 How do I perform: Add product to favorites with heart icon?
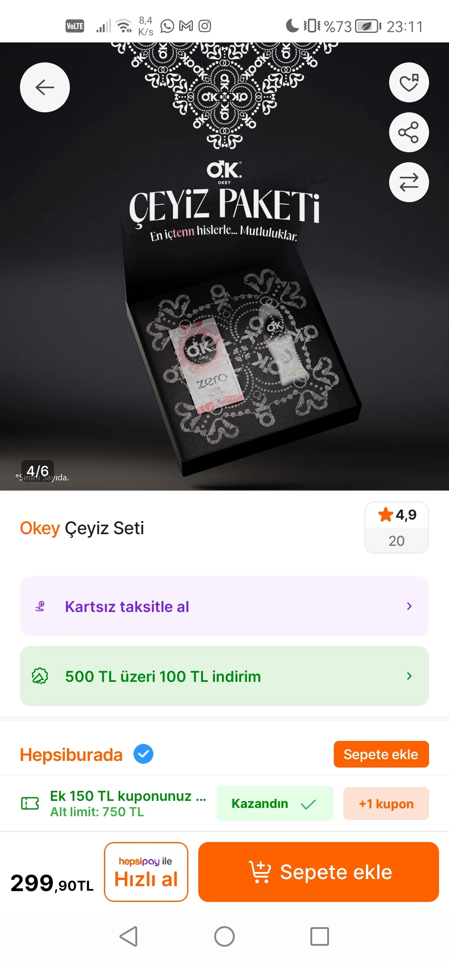point(409,82)
